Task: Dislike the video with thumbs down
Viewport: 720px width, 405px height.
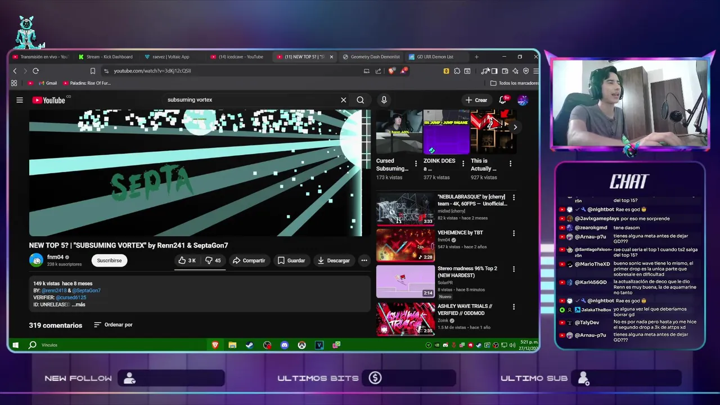Action: [213, 260]
